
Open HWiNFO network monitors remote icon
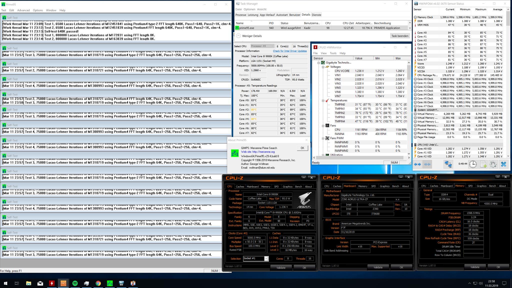click(448, 164)
